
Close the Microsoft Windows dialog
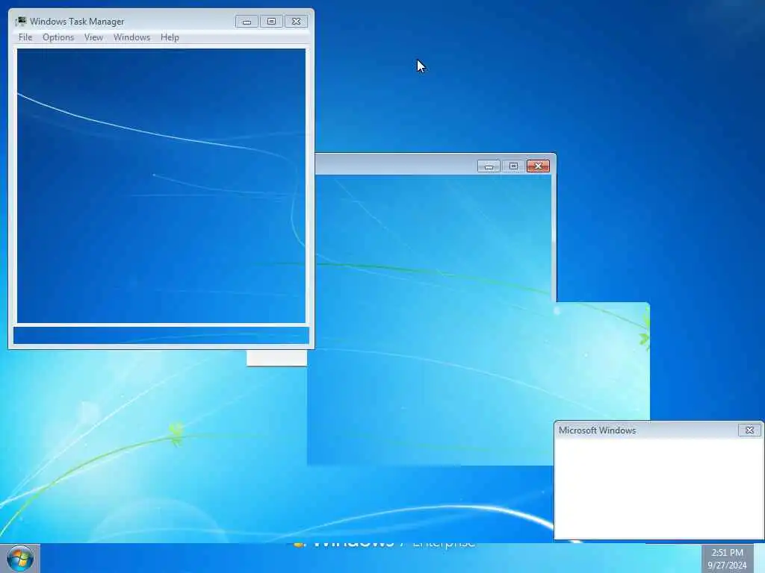click(750, 430)
